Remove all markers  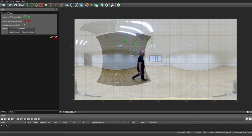click(x=22, y=29)
